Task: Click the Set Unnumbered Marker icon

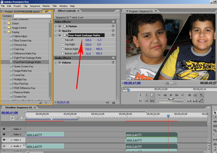Action: (151, 95)
